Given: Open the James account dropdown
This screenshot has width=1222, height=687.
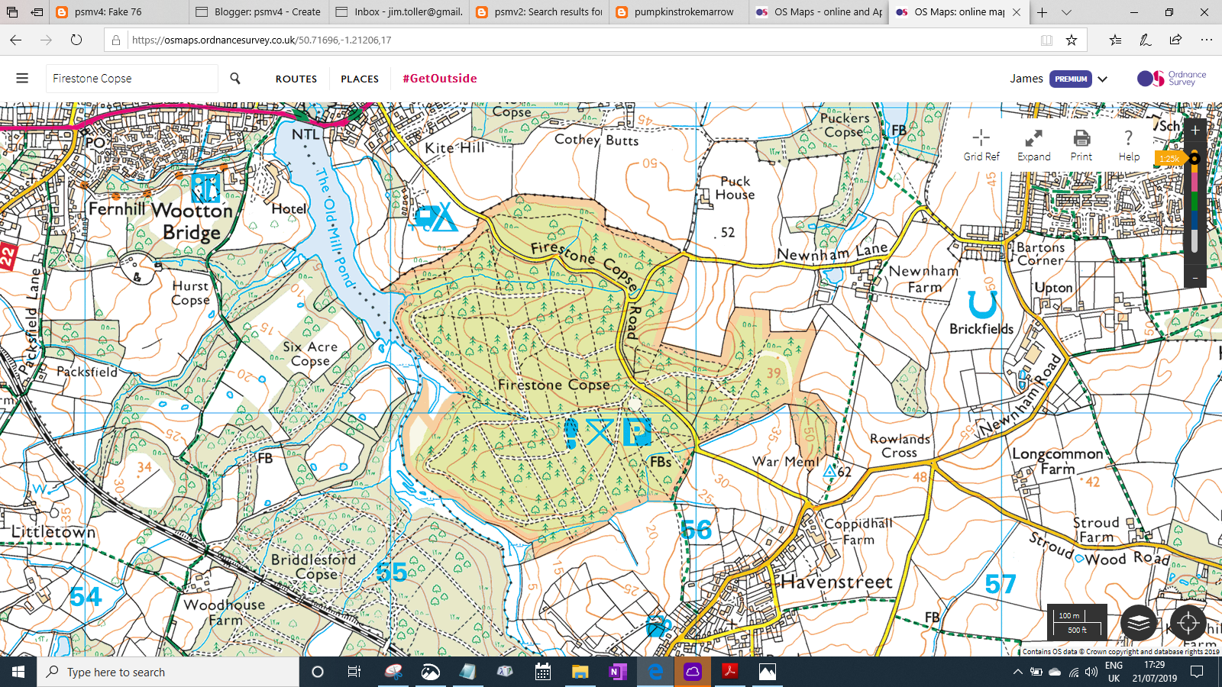Looking at the screenshot, I should (1103, 79).
